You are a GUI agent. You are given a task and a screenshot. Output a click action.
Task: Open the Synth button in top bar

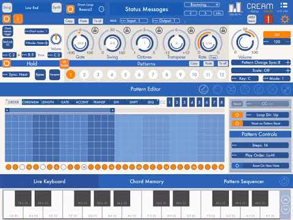click(56, 8)
